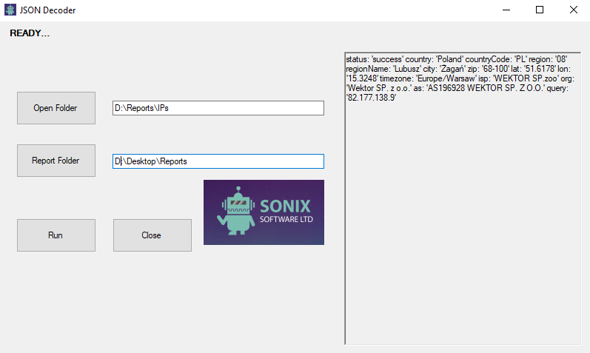The image size is (590, 353).
Task: Click the regionName 'Lubusz' text in output
Action: (x=402, y=69)
